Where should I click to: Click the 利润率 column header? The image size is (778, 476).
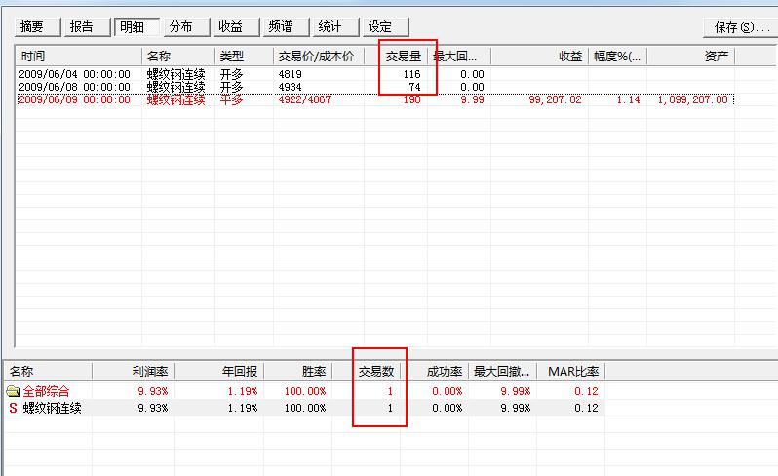133,372
